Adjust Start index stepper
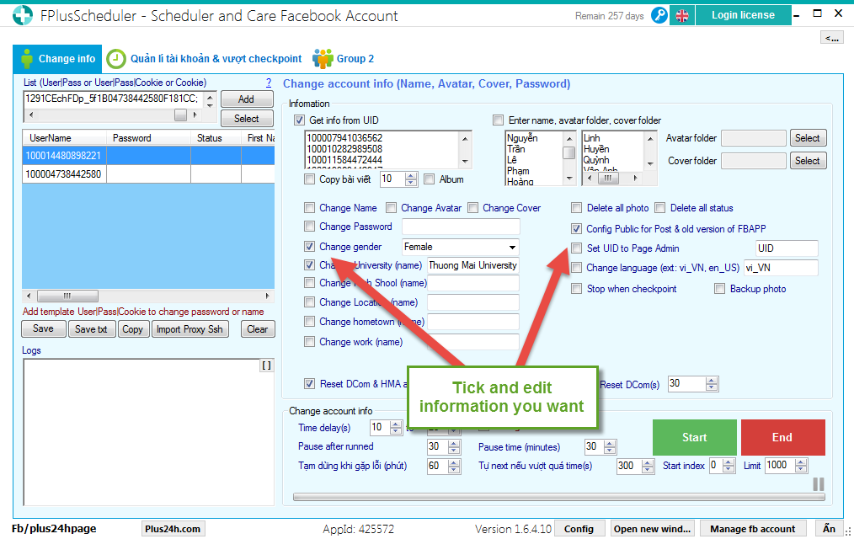This screenshot has width=854, height=539. tap(729, 466)
